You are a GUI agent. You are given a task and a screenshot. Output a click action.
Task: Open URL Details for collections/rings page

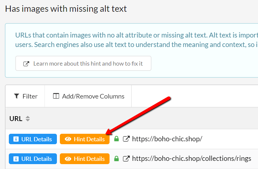[x=33, y=159]
